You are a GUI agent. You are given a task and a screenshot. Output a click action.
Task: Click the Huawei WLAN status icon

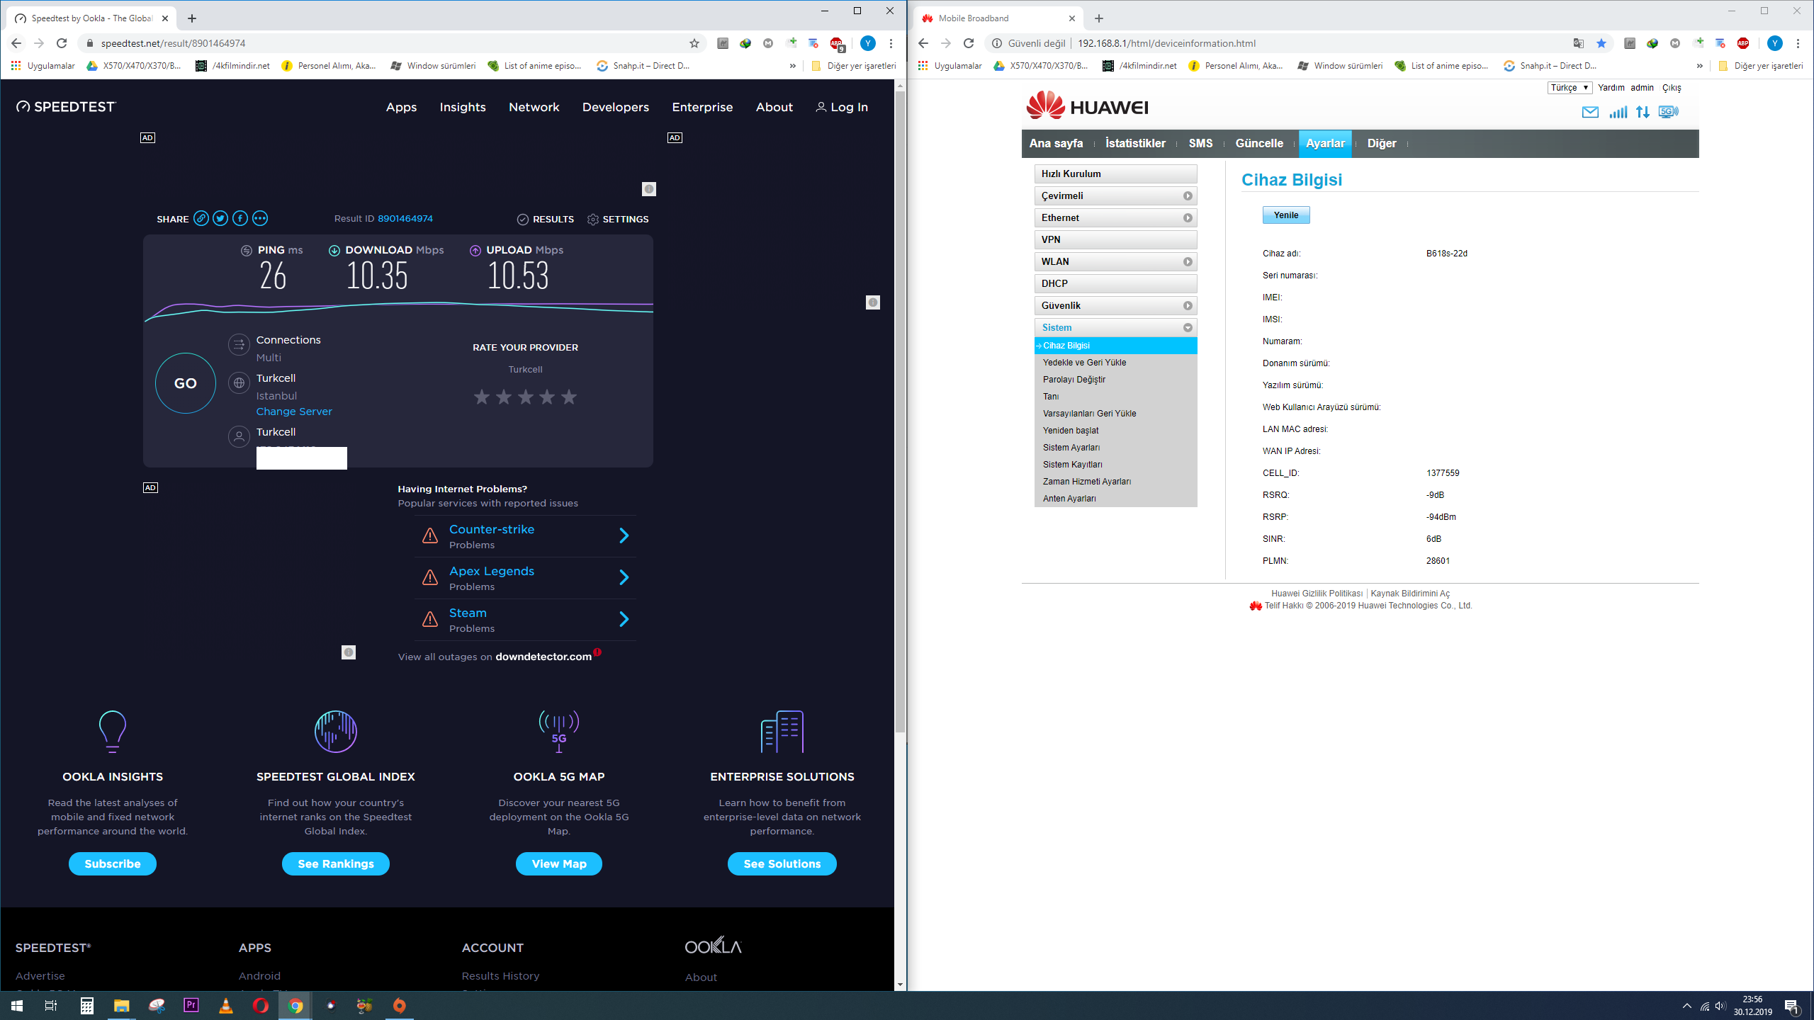1669,112
